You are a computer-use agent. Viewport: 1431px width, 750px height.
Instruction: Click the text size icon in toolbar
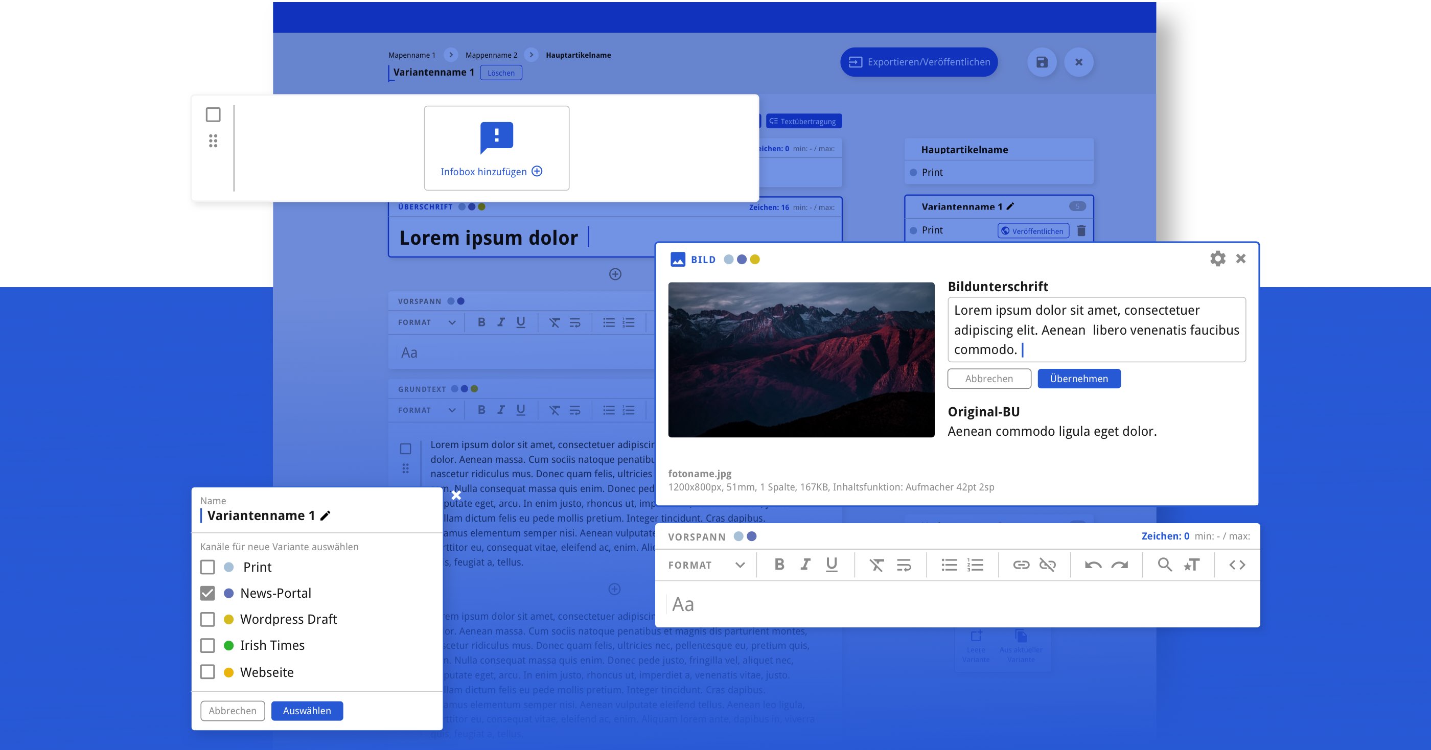tap(1192, 565)
